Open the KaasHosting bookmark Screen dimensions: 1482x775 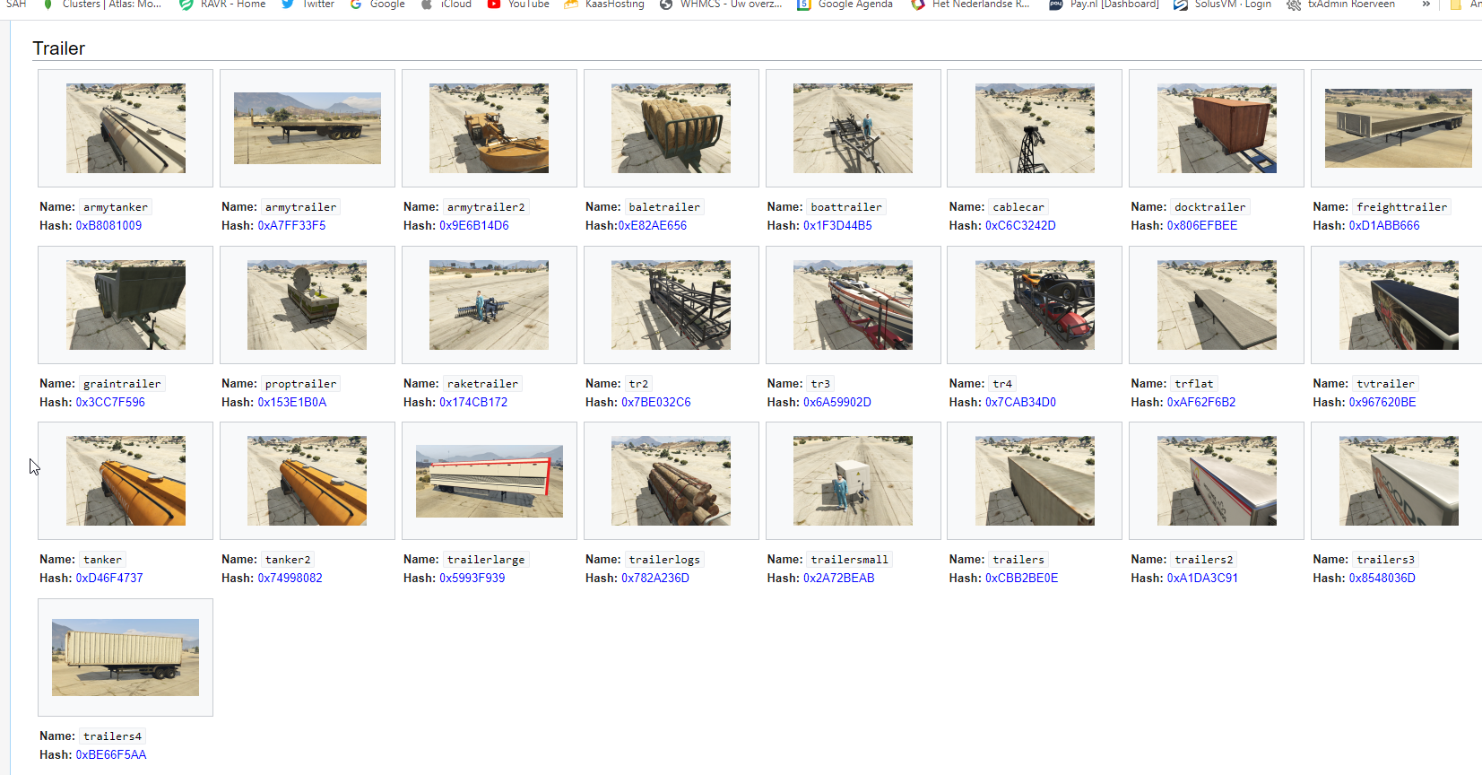(x=604, y=4)
